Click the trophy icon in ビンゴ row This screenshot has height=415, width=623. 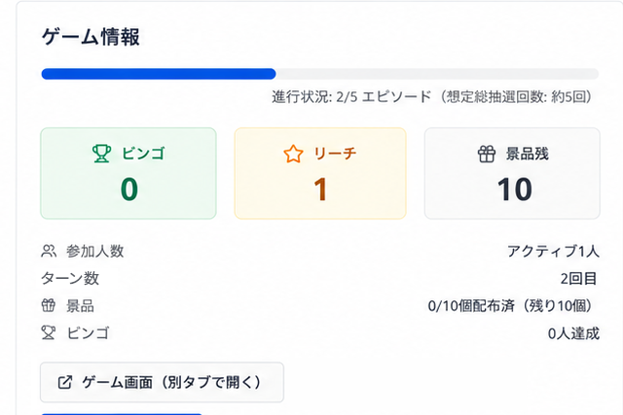pos(49,332)
